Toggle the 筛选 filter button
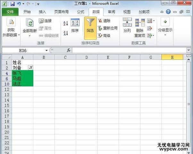The height and width of the screenshot is (154, 193). point(90,28)
